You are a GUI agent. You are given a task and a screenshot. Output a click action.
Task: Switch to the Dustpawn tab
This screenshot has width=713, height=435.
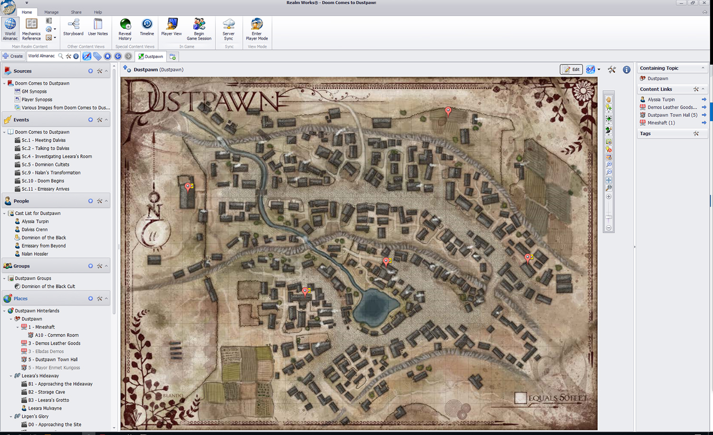click(x=151, y=57)
